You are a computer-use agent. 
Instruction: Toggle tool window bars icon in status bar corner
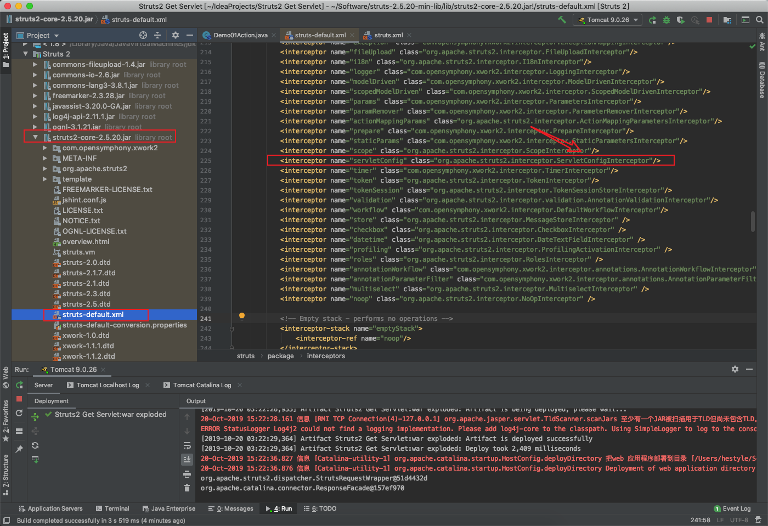pos(7,520)
